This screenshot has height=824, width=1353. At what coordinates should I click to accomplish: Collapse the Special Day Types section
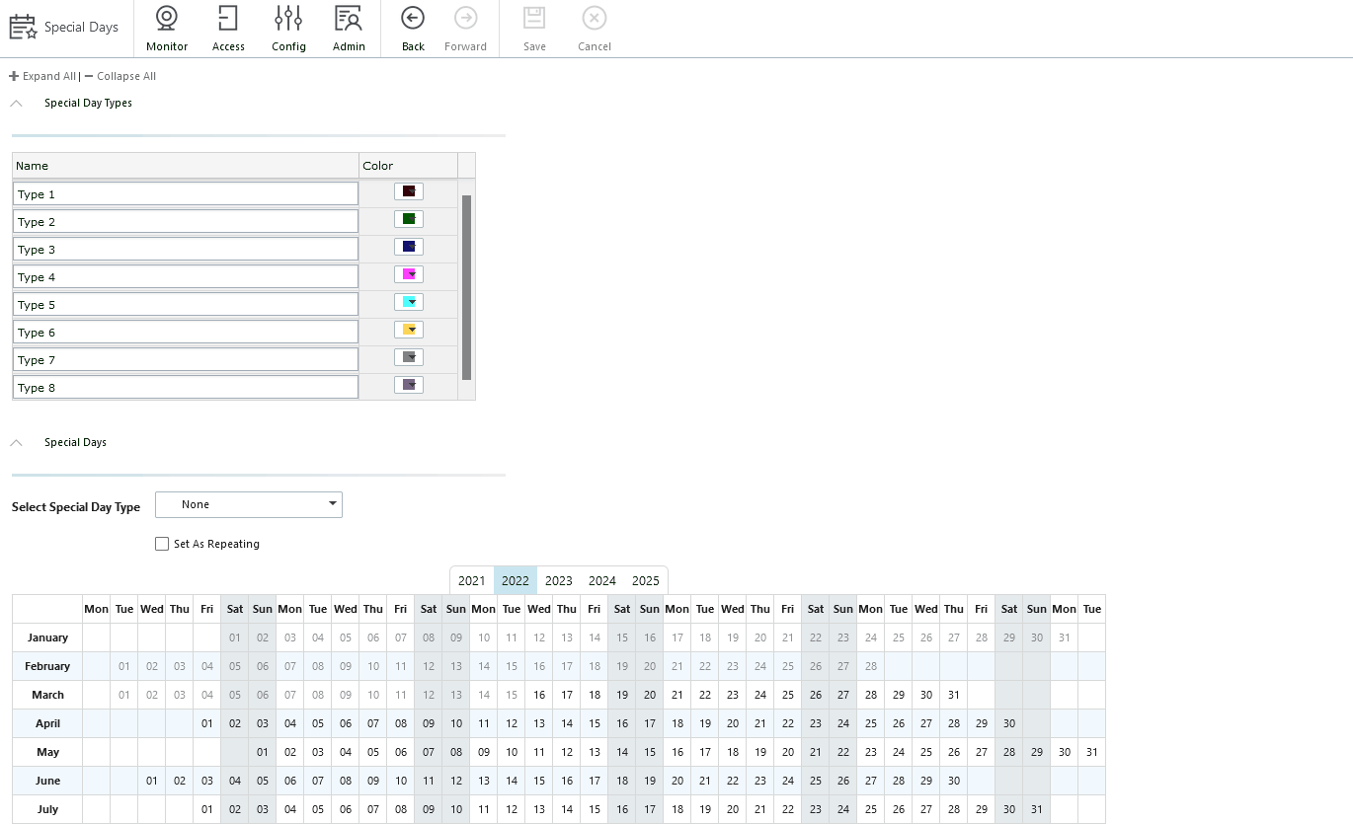(16, 103)
